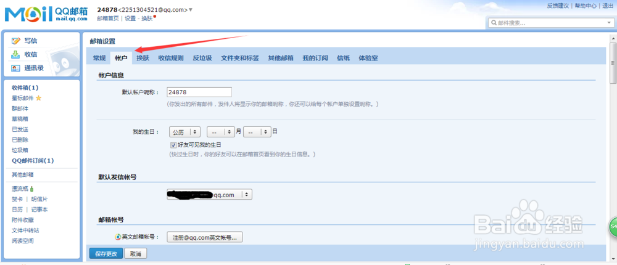This screenshot has height=265, width=617.
Task: Toggle friends can see my birthday checkbox
Action: tap(173, 145)
